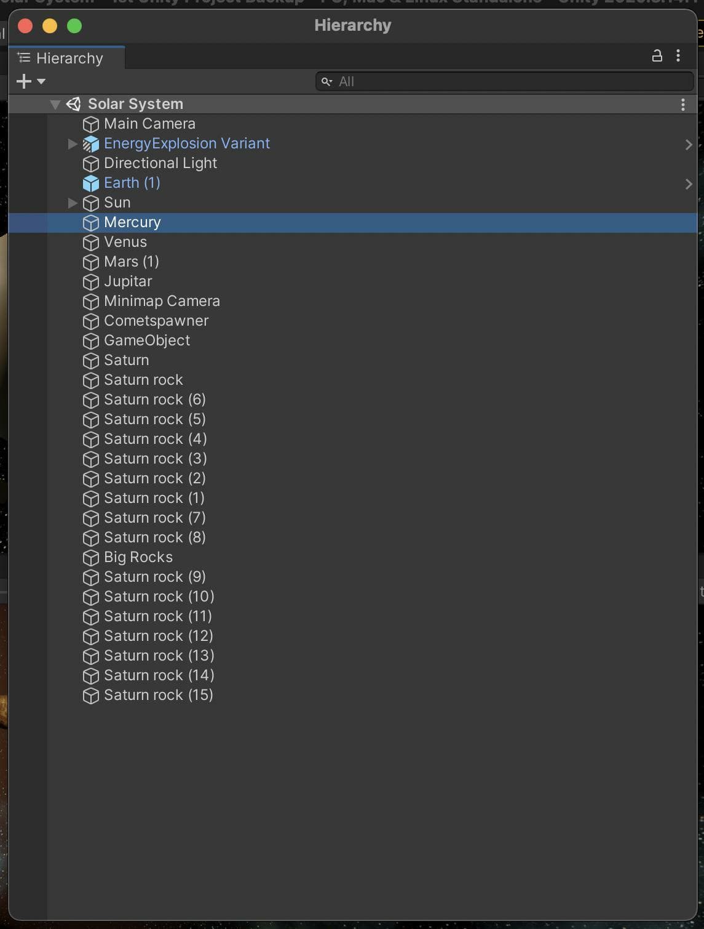Expand the Sun object children
Image resolution: width=704 pixels, height=929 pixels.
coord(72,203)
